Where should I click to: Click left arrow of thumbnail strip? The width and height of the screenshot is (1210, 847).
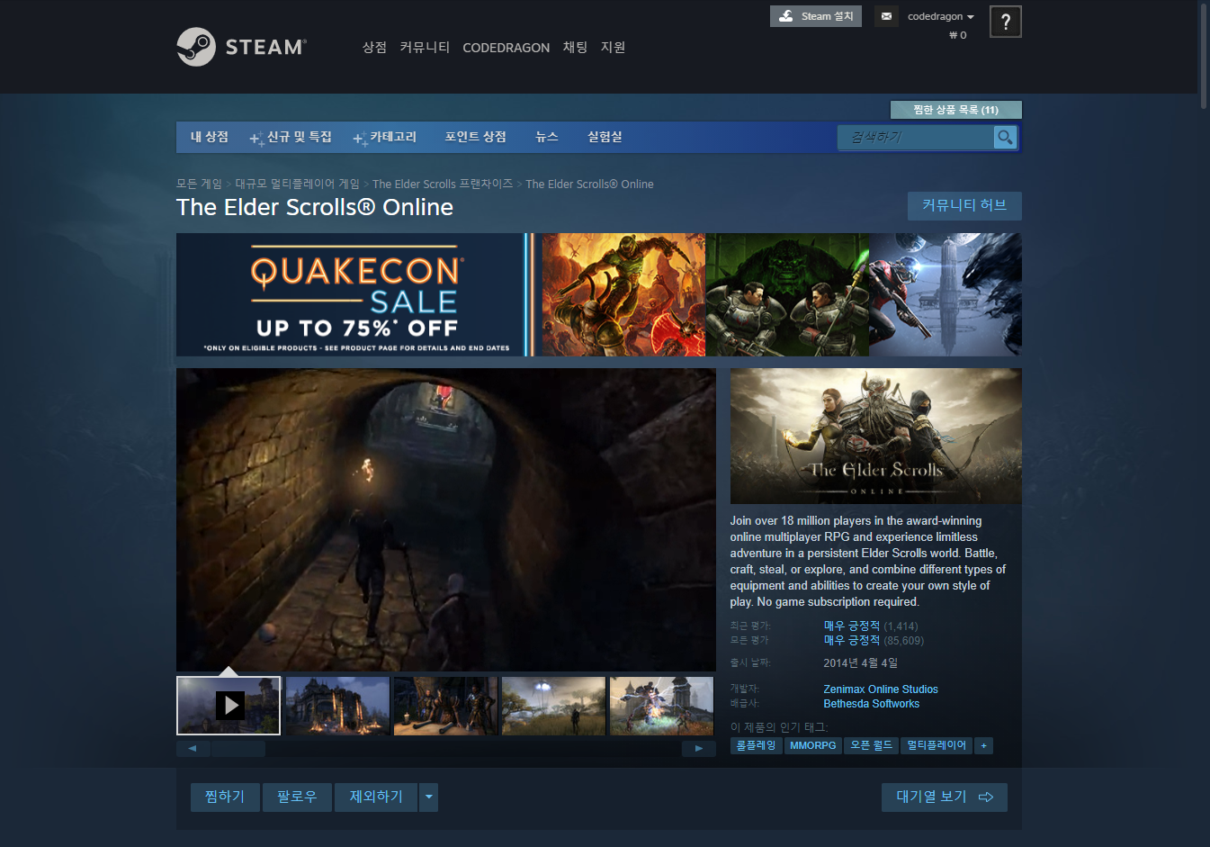[193, 748]
